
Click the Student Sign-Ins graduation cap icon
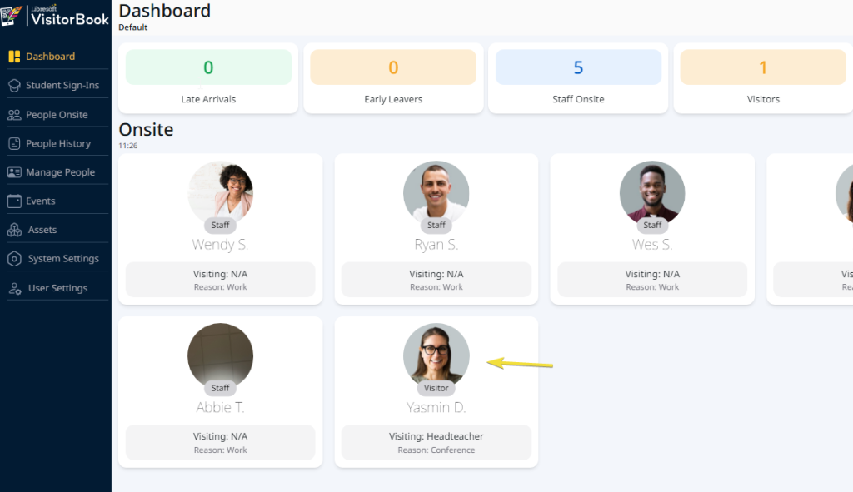tap(13, 85)
